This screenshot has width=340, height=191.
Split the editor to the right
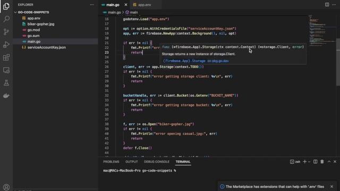(x=327, y=5)
